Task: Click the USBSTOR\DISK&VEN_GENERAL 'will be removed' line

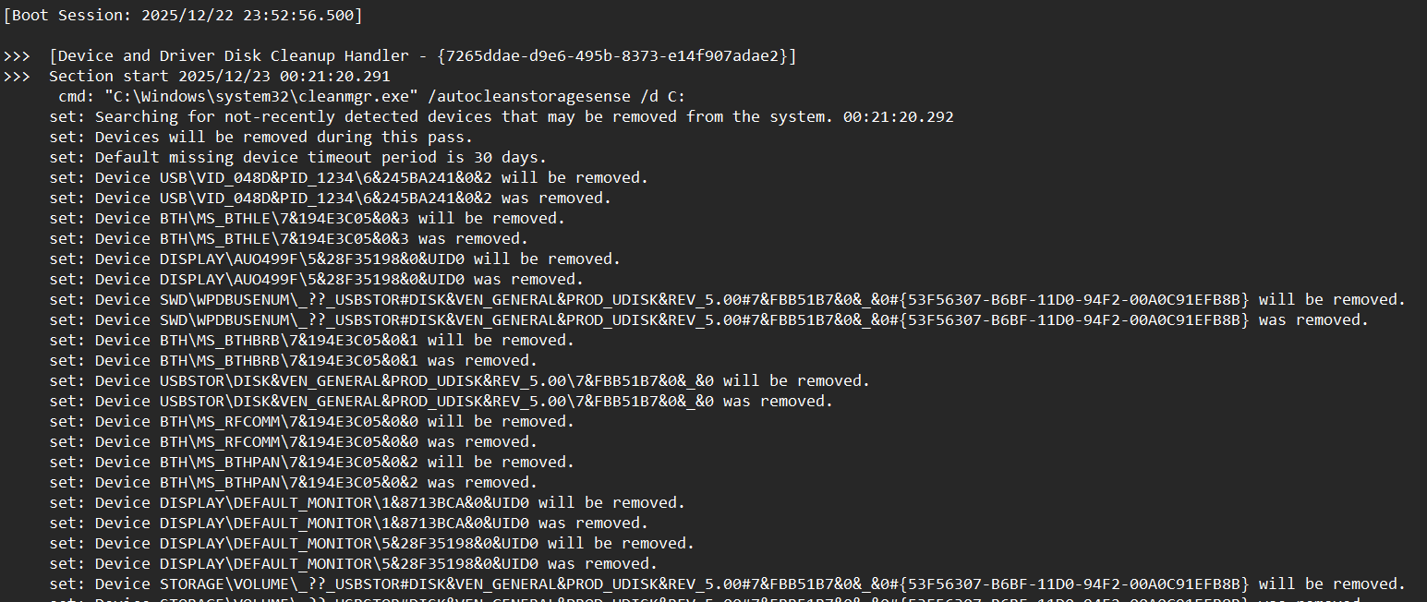Action: 460,381
